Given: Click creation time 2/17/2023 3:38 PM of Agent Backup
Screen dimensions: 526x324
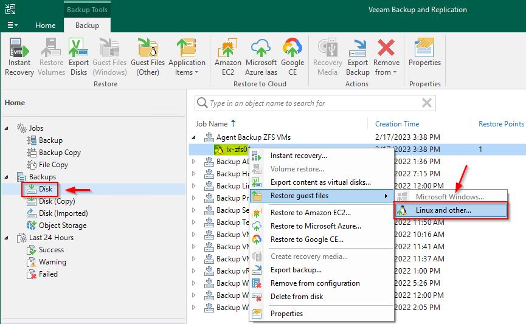Looking at the screenshot, I should pos(407,137).
